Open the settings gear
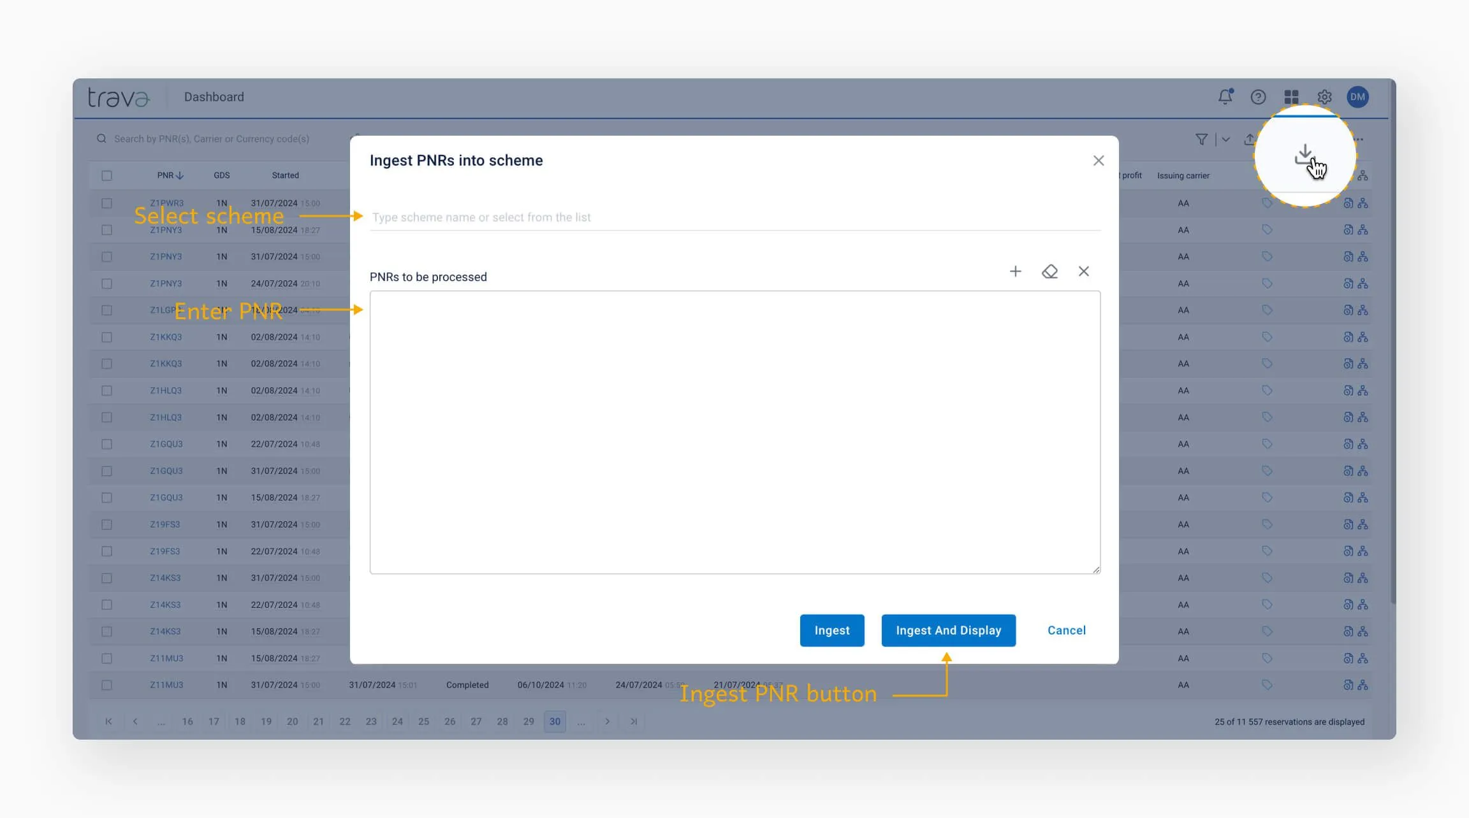The width and height of the screenshot is (1469, 818). point(1325,97)
